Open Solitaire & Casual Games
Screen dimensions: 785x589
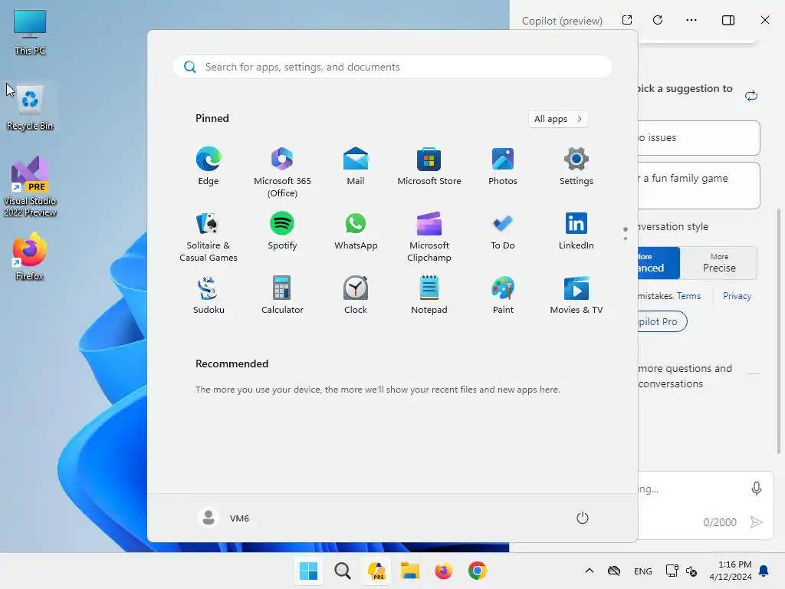(209, 237)
